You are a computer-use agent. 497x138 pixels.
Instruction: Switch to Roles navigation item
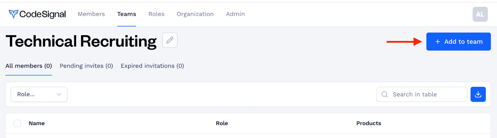[157, 14]
